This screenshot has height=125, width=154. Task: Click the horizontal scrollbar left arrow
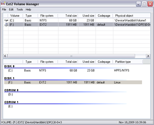pyautogui.click(x=5, y=56)
